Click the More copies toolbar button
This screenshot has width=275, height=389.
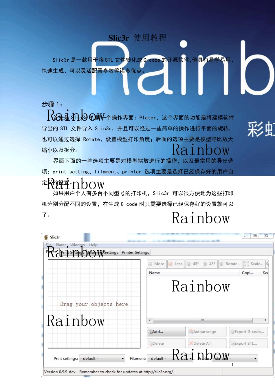(x=156, y=264)
